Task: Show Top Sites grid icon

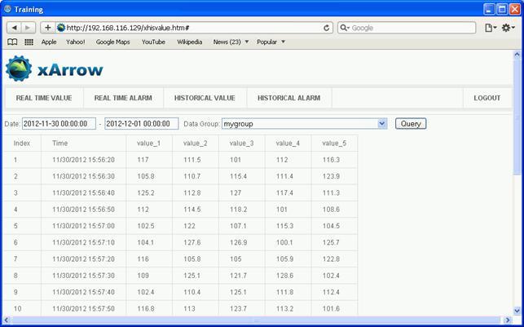Action: tap(29, 42)
